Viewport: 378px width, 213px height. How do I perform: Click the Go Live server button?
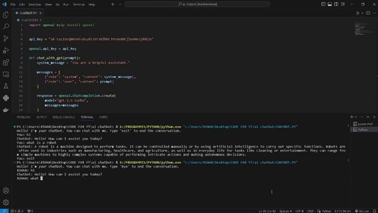point(362,211)
